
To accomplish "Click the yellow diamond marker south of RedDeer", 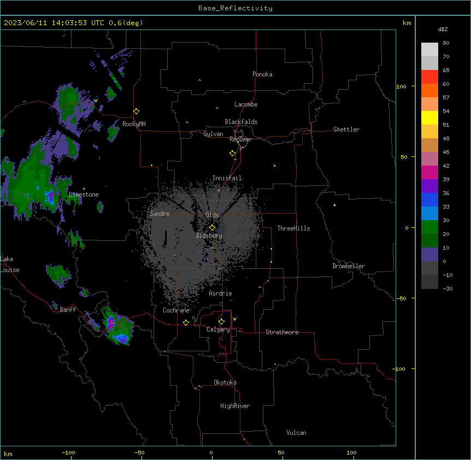I will tap(233, 154).
